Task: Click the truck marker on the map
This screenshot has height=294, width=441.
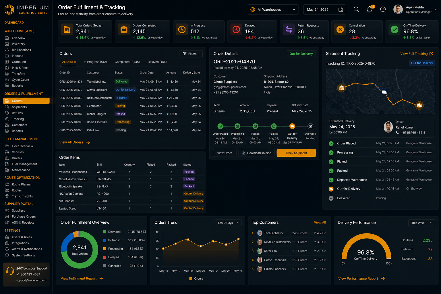Action: 384,92
